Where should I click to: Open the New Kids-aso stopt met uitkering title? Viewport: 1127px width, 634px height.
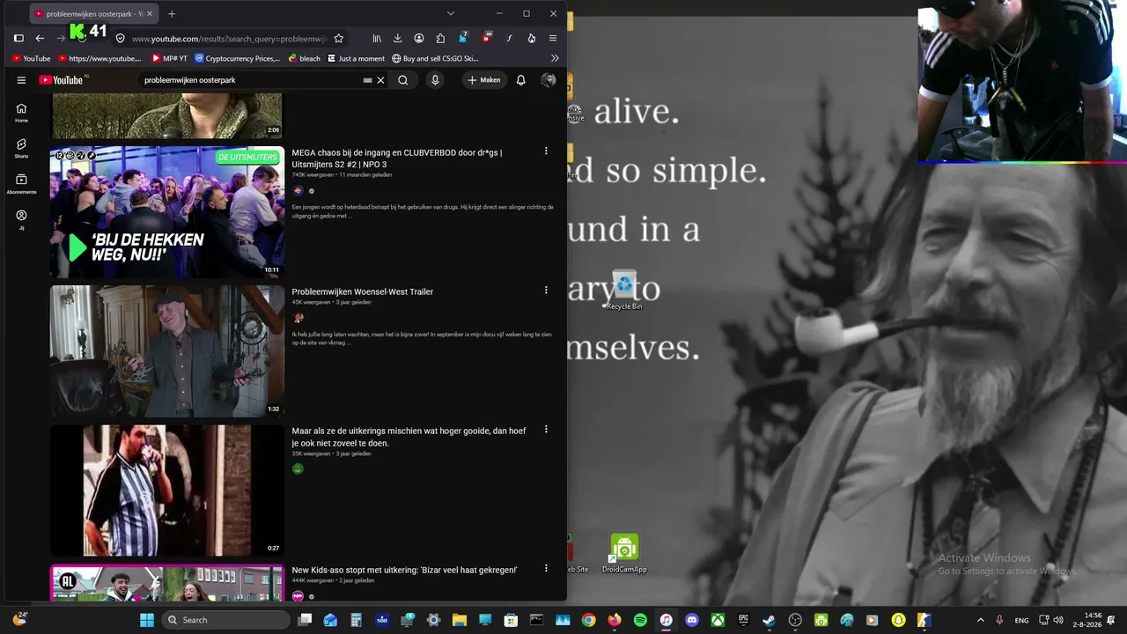pyautogui.click(x=404, y=570)
